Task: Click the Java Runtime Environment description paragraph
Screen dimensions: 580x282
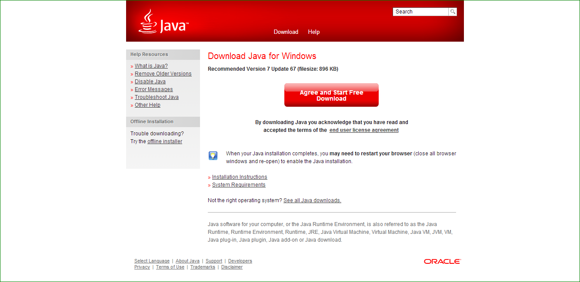Action: [330, 232]
